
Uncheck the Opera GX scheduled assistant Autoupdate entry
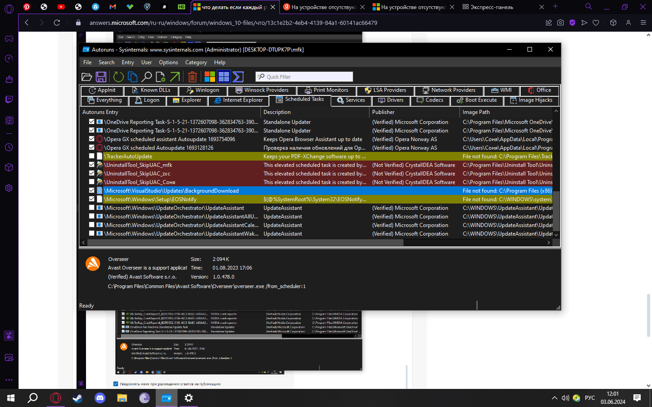click(x=92, y=139)
